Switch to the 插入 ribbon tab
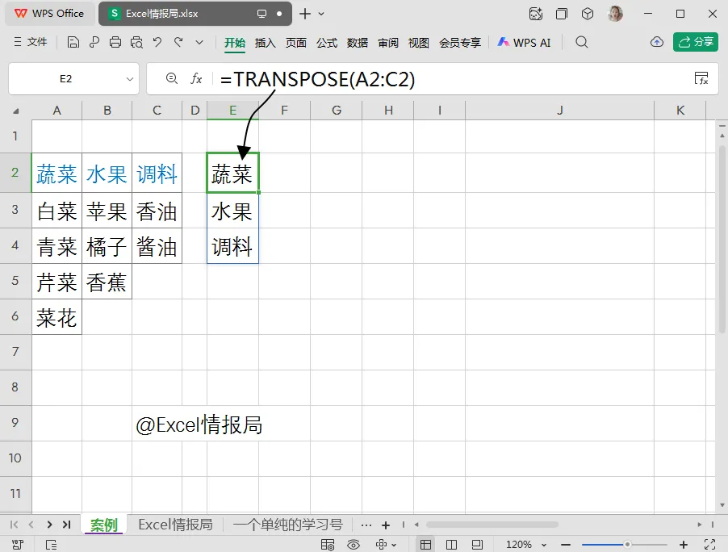Viewport: 728px width, 552px height. (x=265, y=44)
